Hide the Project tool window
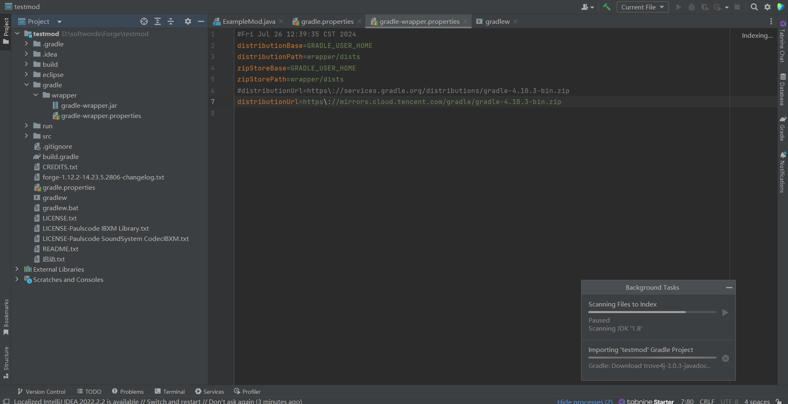 (201, 21)
